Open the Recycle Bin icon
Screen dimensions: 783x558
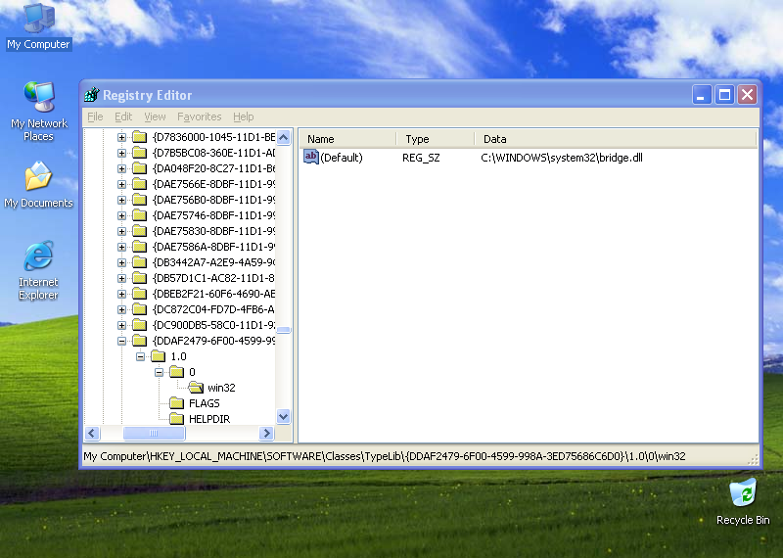pyautogui.click(x=742, y=492)
